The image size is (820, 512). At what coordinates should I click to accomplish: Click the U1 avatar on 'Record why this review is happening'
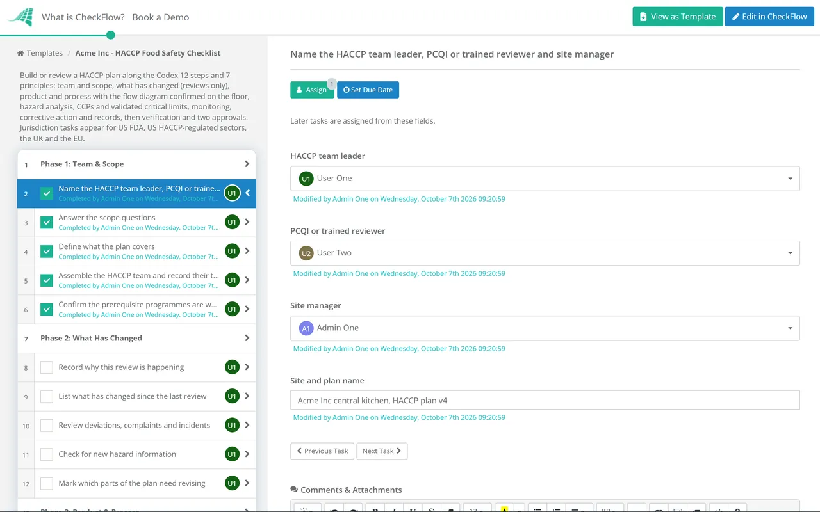(232, 367)
